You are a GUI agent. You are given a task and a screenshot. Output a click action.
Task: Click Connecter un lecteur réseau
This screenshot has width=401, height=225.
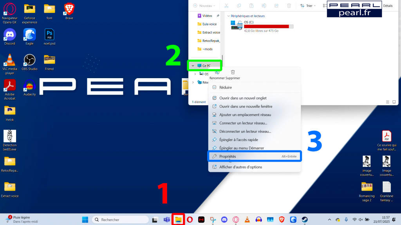tap(255, 123)
